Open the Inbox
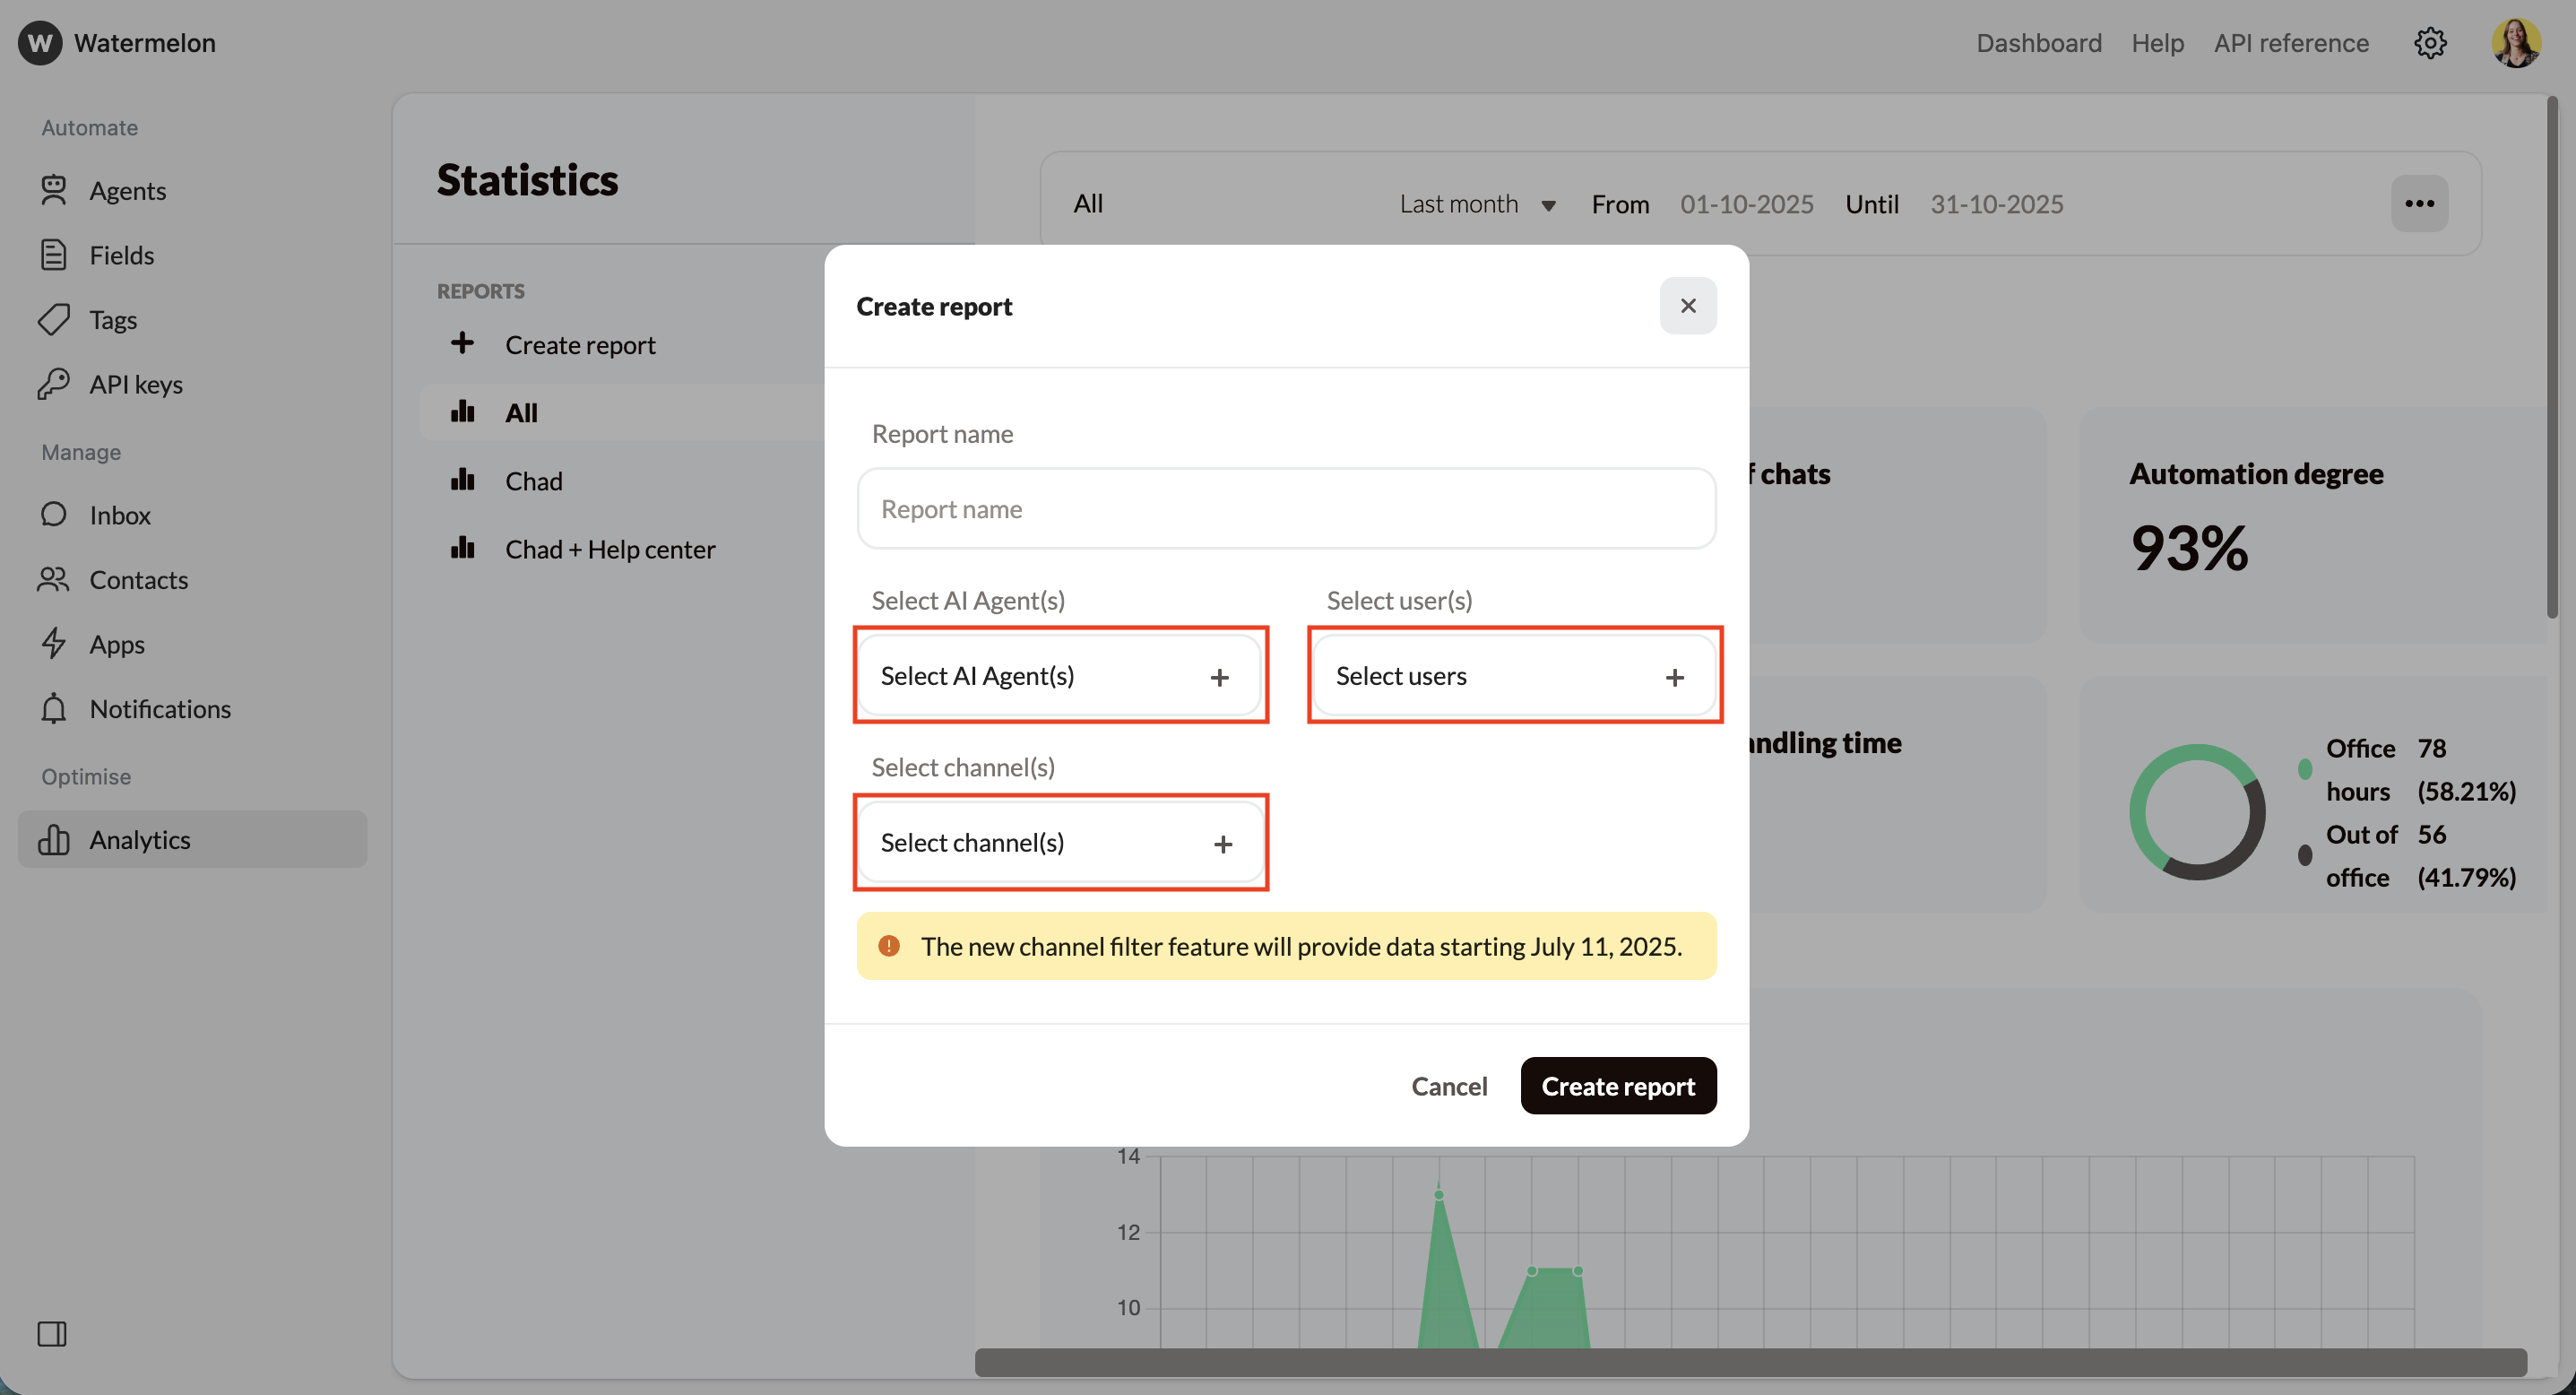The image size is (2576, 1395). [x=120, y=515]
